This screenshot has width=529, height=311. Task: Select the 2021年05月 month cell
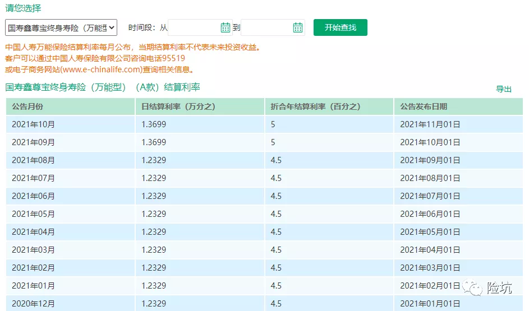coord(70,214)
